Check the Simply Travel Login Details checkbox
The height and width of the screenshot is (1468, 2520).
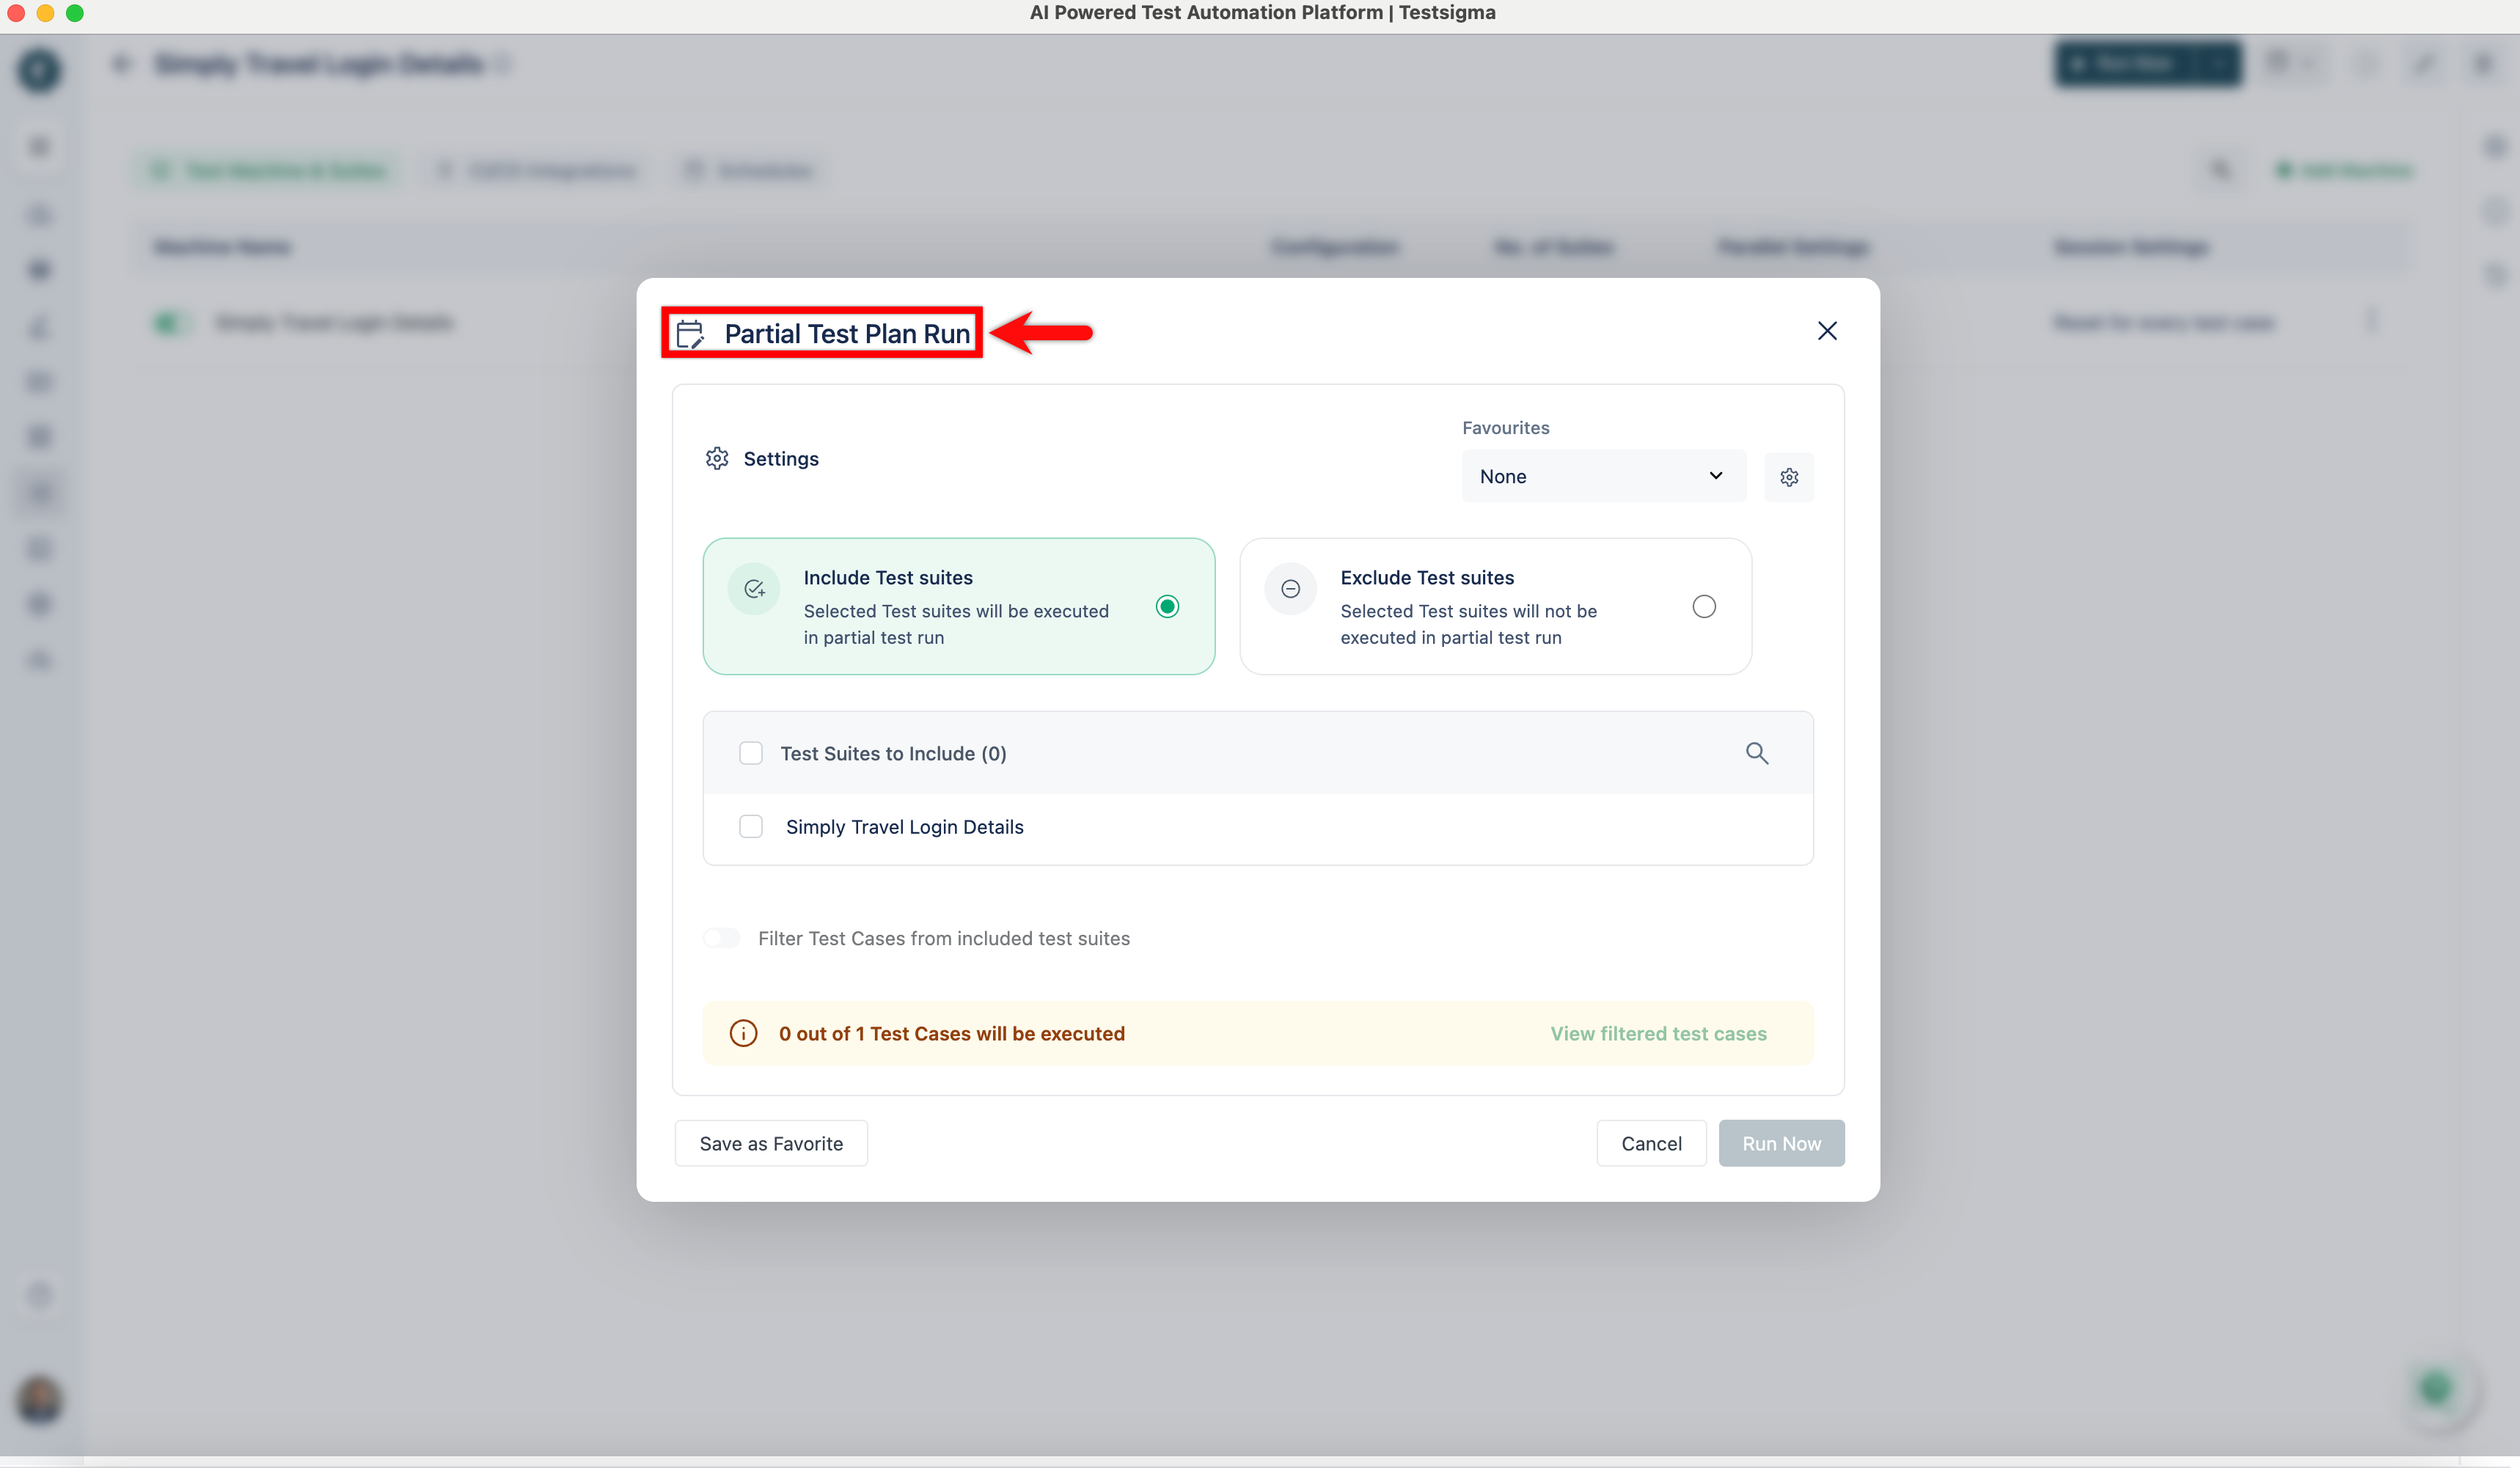point(751,827)
